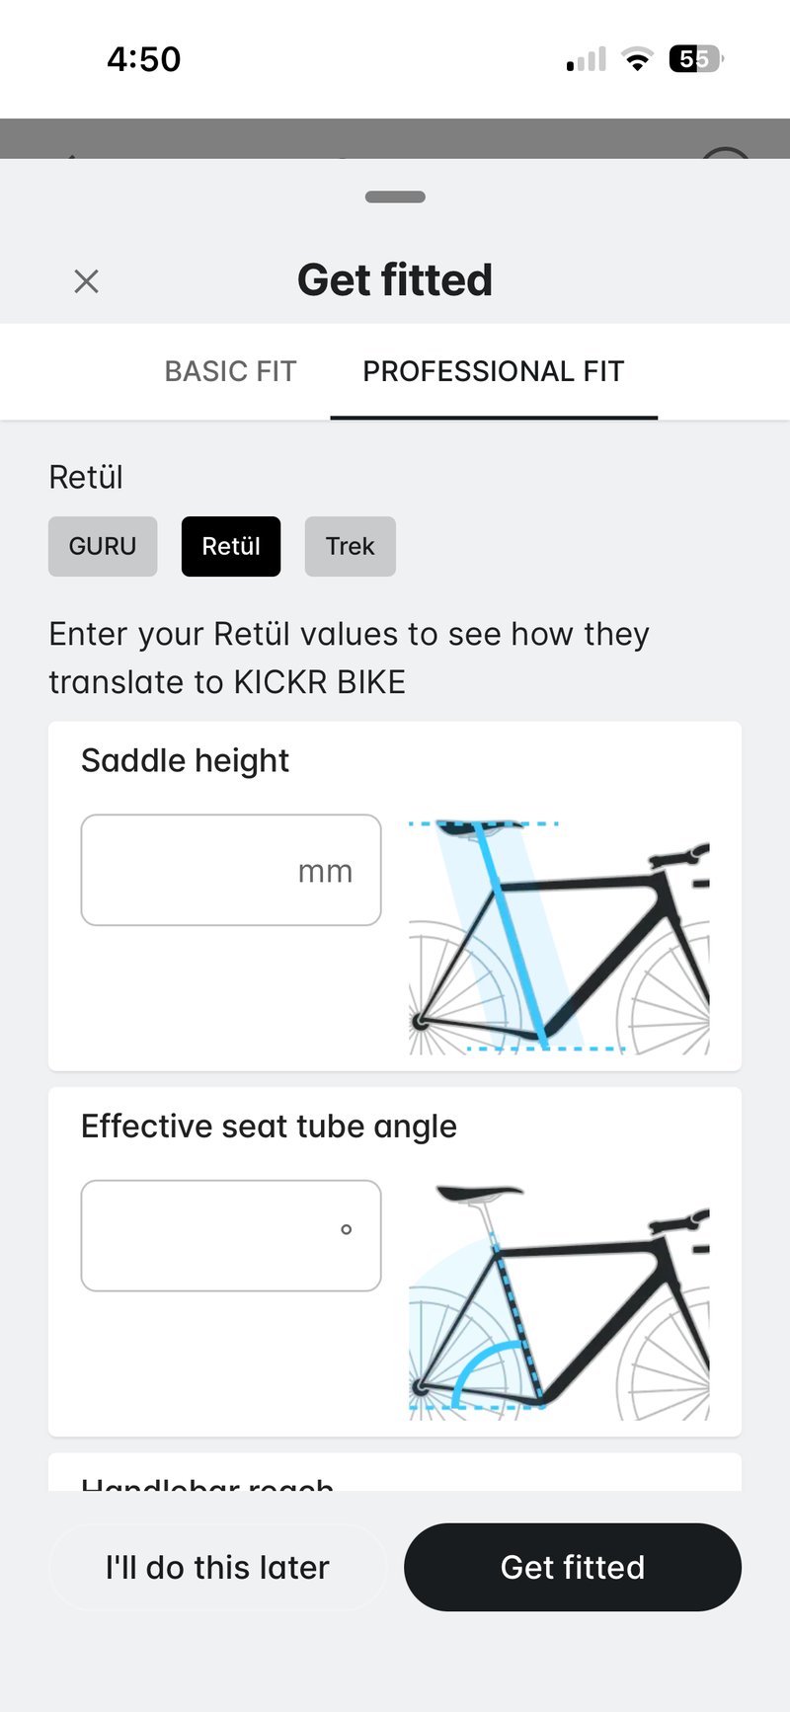Tap the battery level indicator
790x1712 pixels.
(695, 59)
